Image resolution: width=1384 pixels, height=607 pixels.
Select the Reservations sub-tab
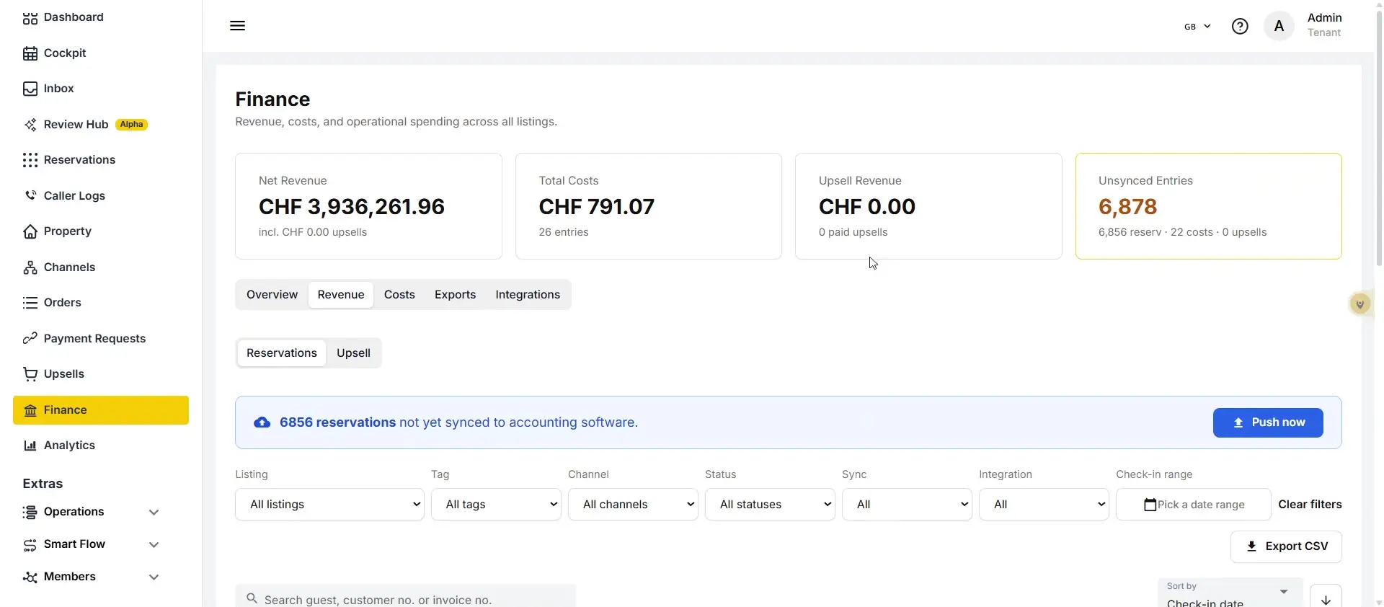(282, 353)
